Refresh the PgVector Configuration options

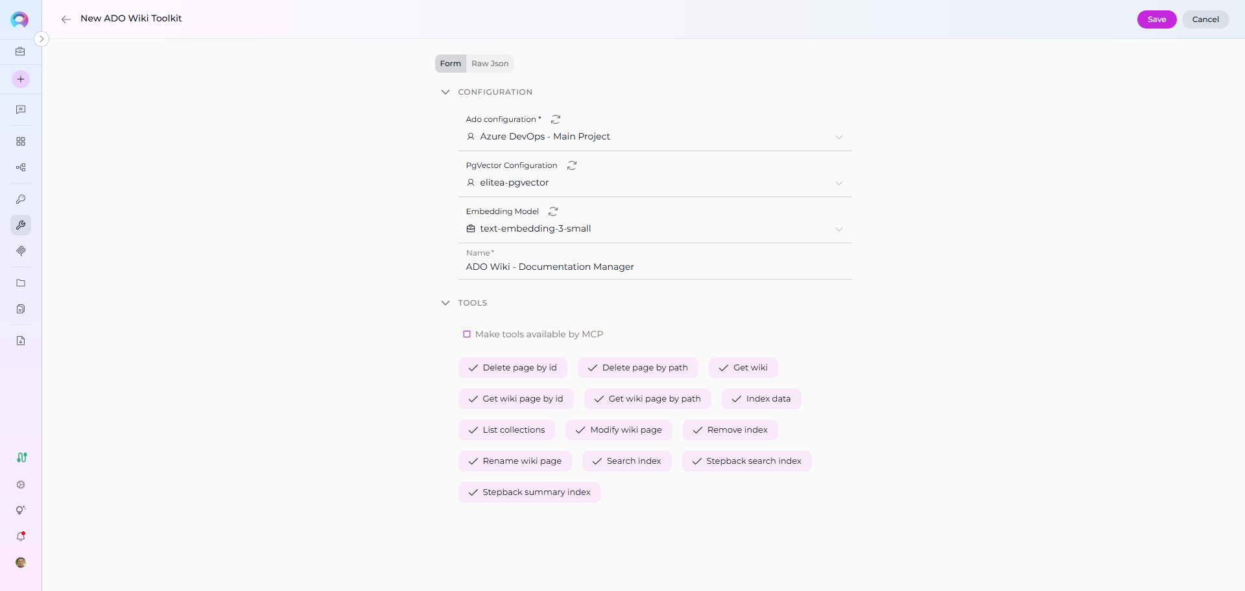tap(572, 165)
